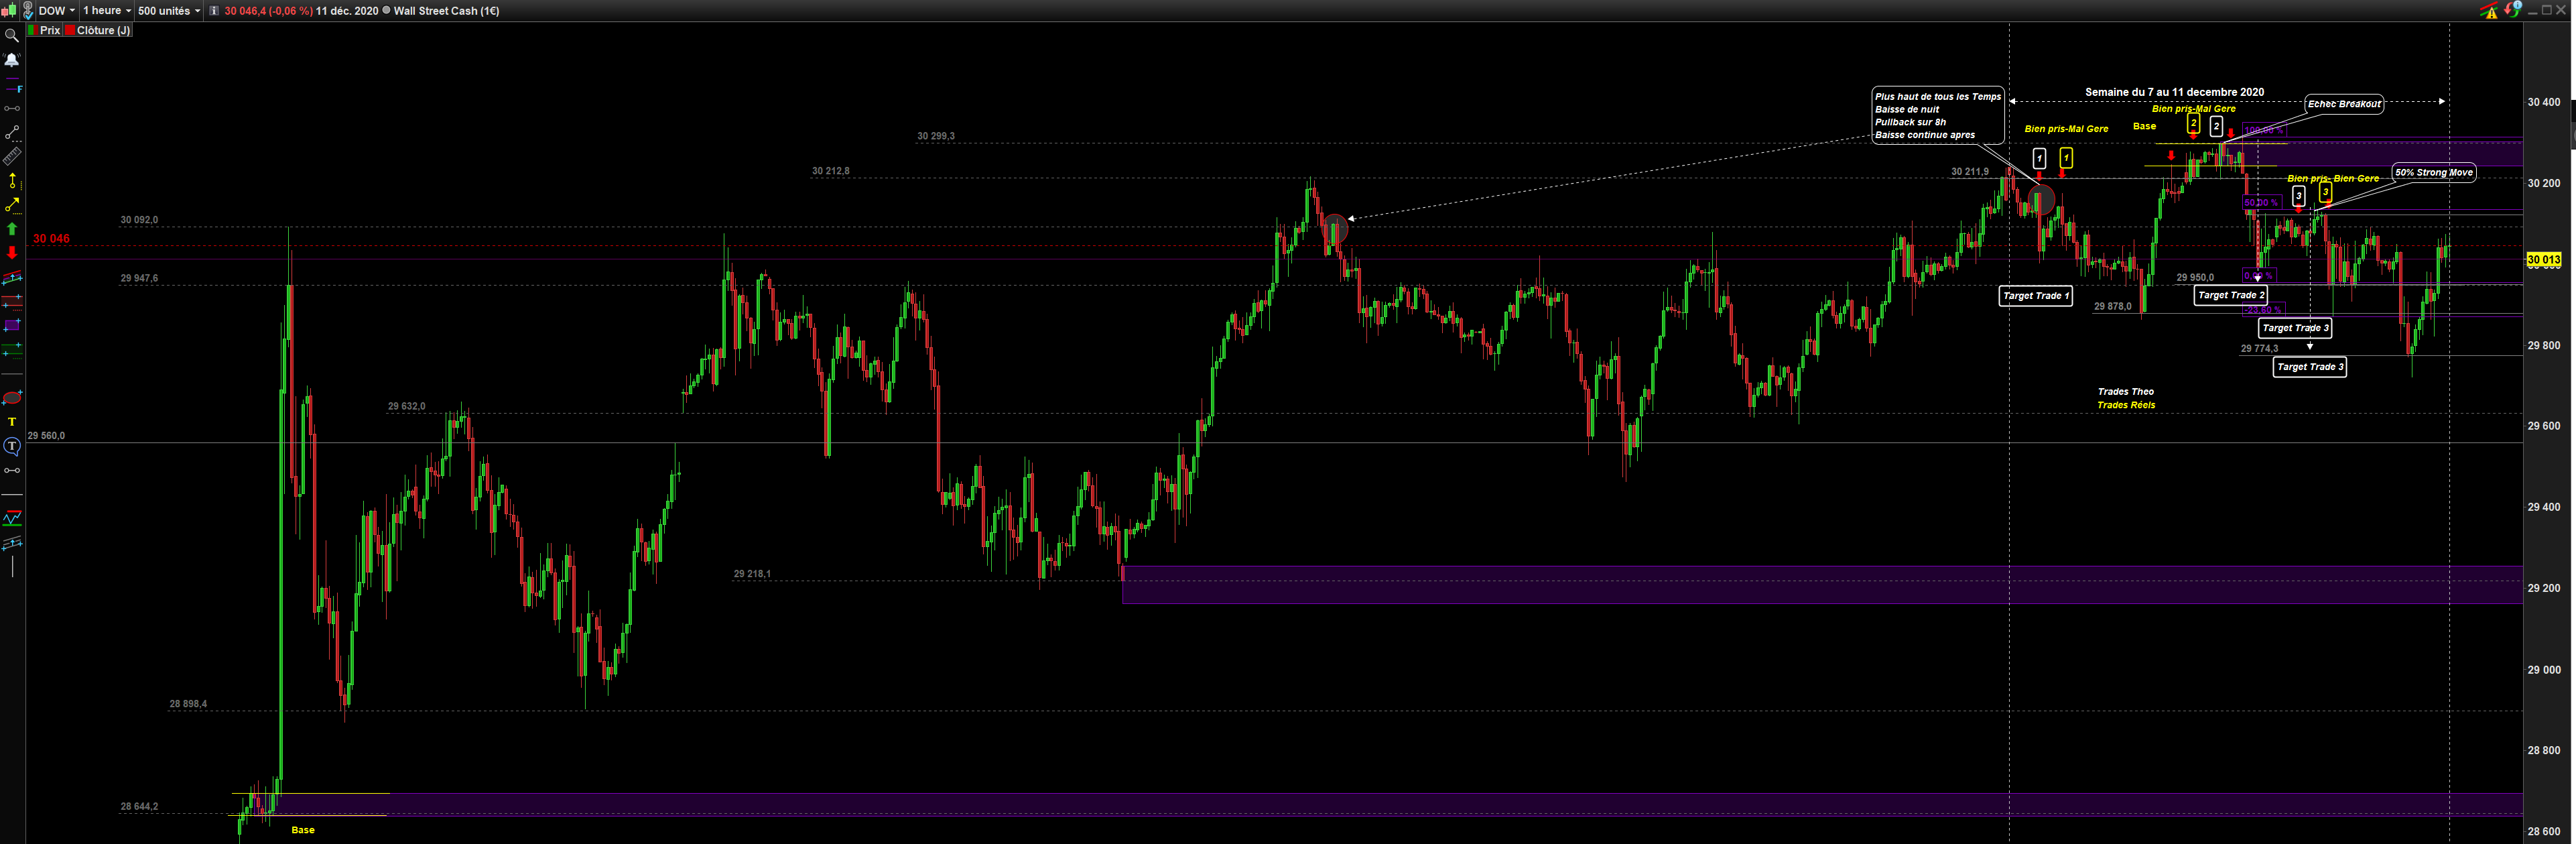Screen dimensions: 2576x844
Task: Open the alert bell tool
Action: pyautogui.click(x=12, y=60)
